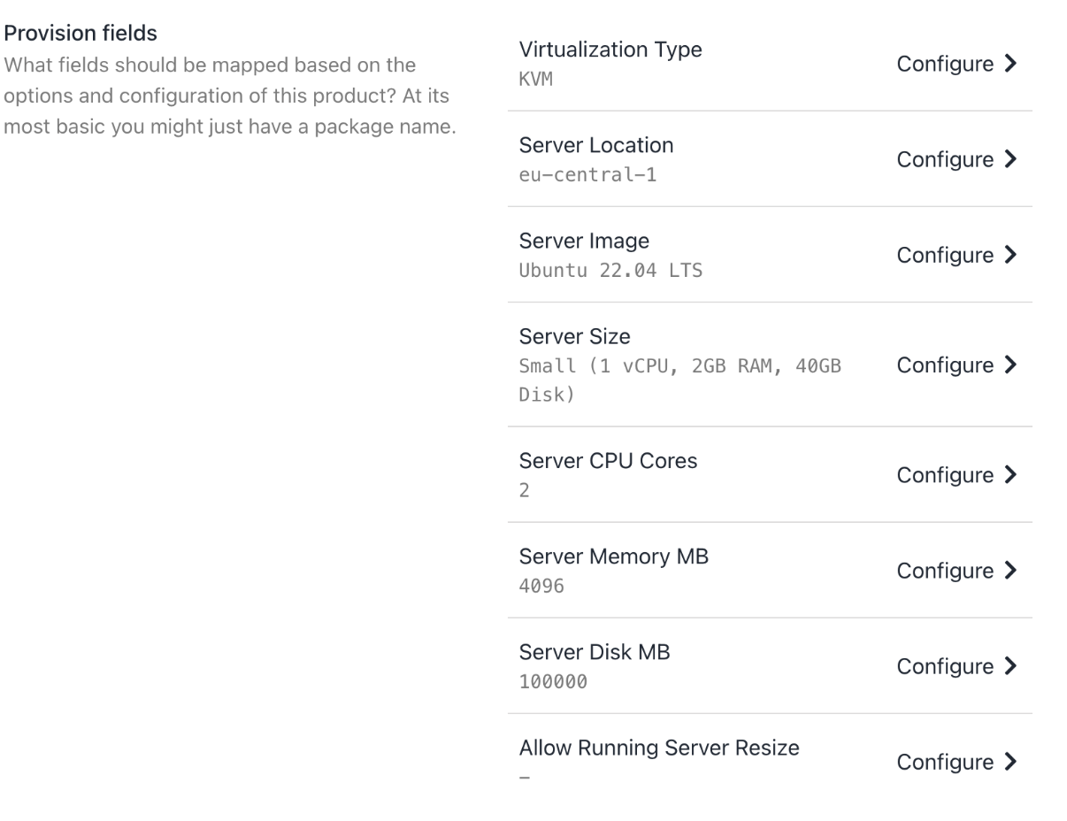
Task: Open Configure link for Virtualization Type
Action: tap(945, 64)
